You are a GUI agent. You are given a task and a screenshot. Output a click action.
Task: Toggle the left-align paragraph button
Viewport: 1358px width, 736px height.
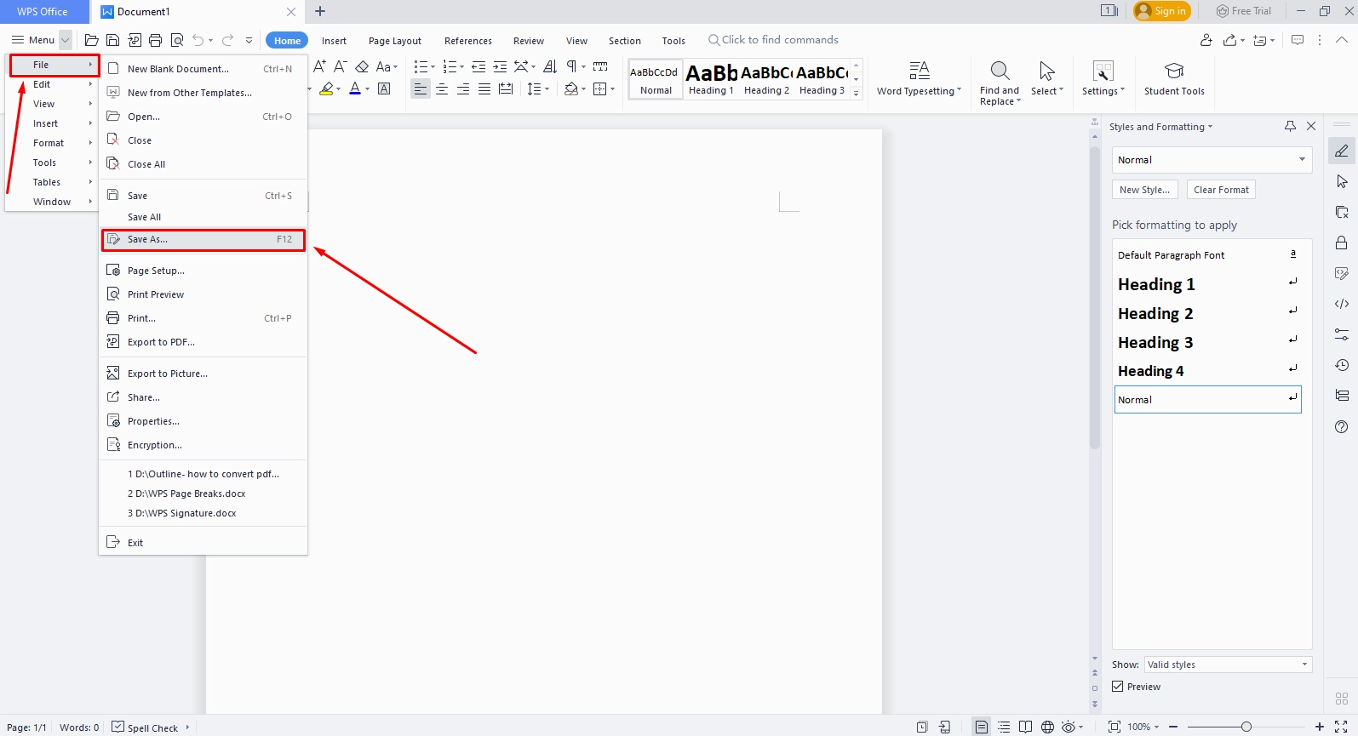coord(421,88)
